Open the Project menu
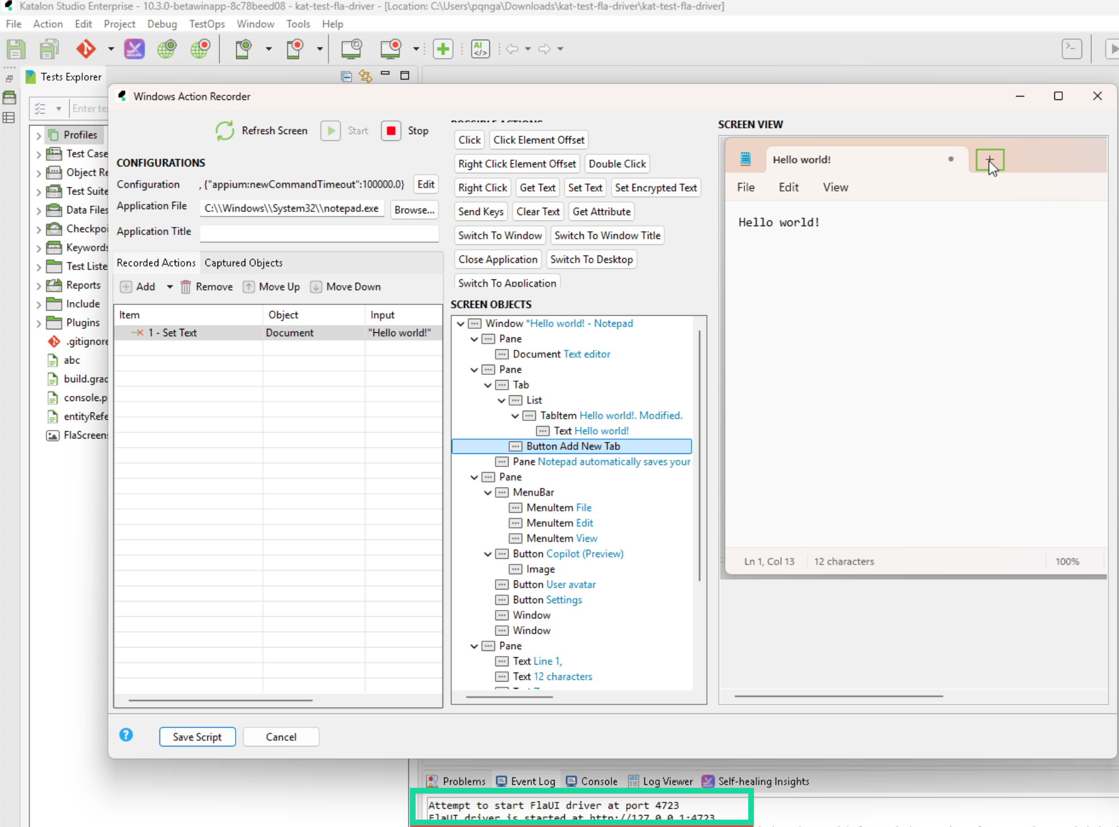The image size is (1119, 827). click(x=119, y=24)
